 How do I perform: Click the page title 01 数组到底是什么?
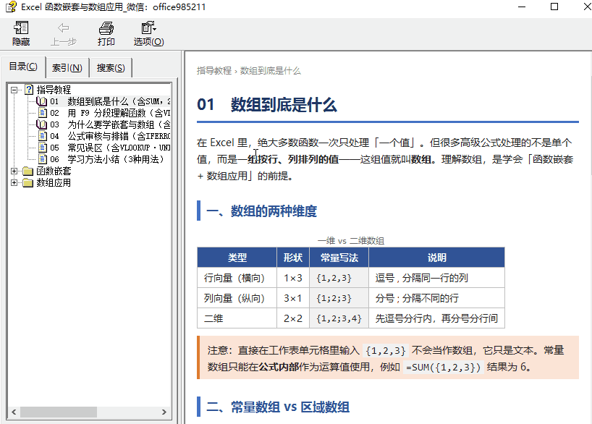point(267,105)
